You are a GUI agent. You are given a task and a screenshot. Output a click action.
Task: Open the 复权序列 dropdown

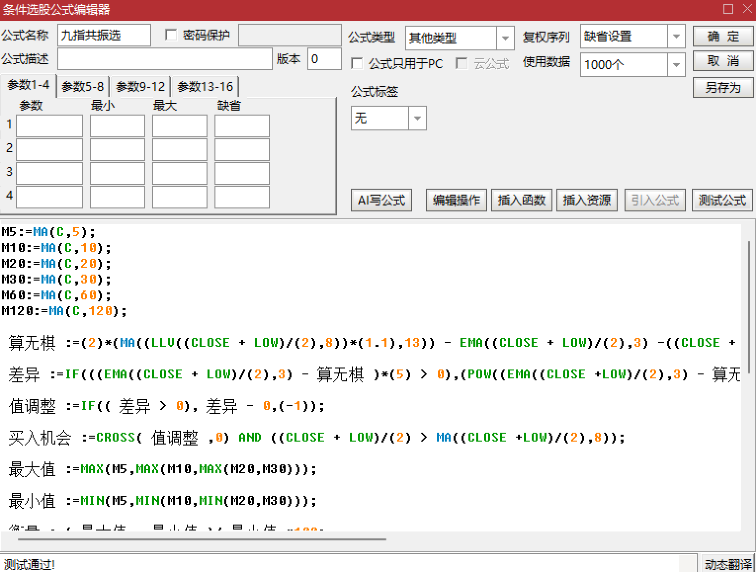coord(676,37)
